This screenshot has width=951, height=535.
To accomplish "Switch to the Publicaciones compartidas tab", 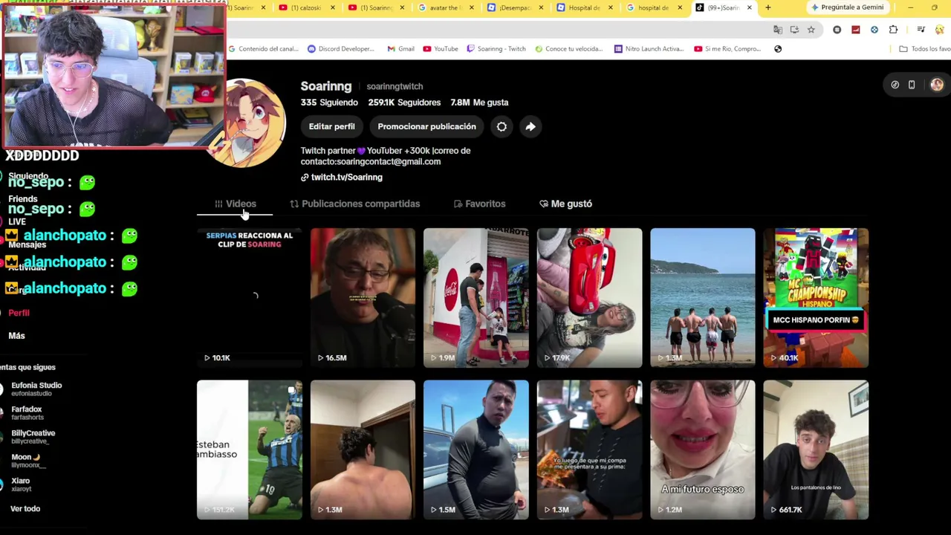I will click(354, 204).
